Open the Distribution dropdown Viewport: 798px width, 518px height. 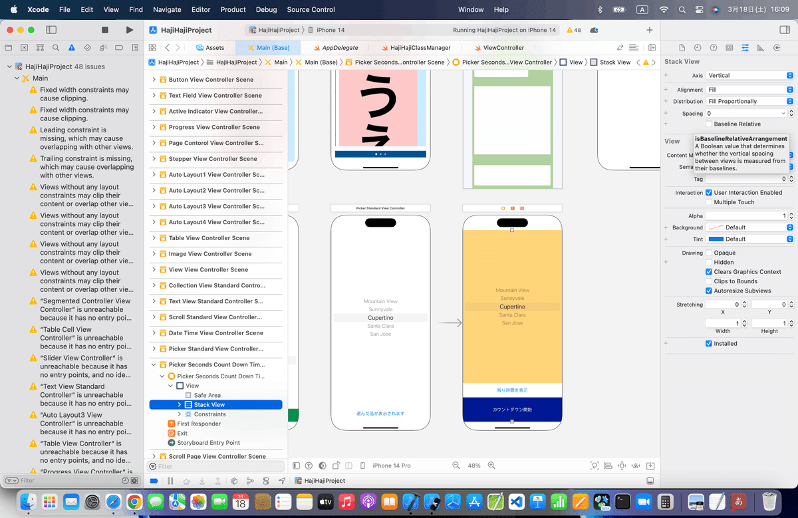(749, 102)
